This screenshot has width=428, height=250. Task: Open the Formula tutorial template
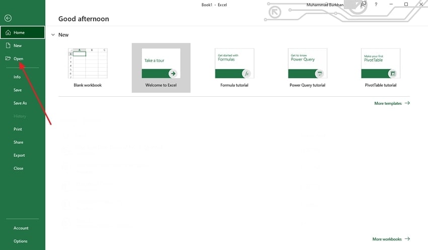click(x=235, y=64)
